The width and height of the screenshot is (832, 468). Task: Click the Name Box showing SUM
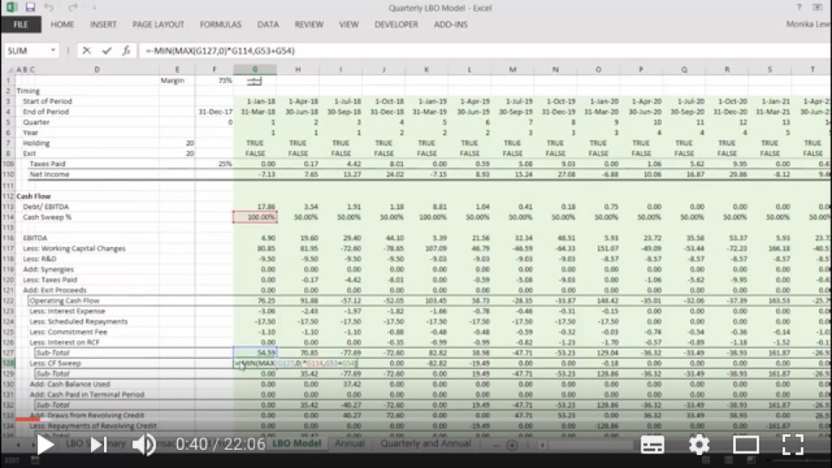27,51
